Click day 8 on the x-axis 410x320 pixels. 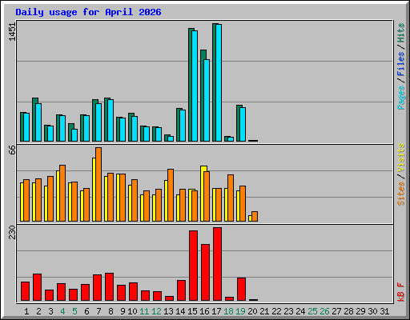[x=111, y=311]
